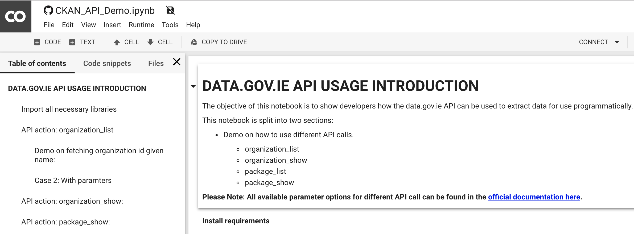634x234 pixels.
Task: Go to API action: package_show: entry
Action: [65, 222]
